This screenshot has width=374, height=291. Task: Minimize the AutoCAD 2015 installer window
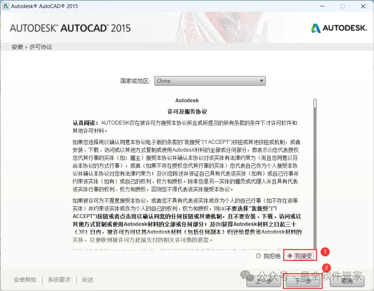[322, 6]
